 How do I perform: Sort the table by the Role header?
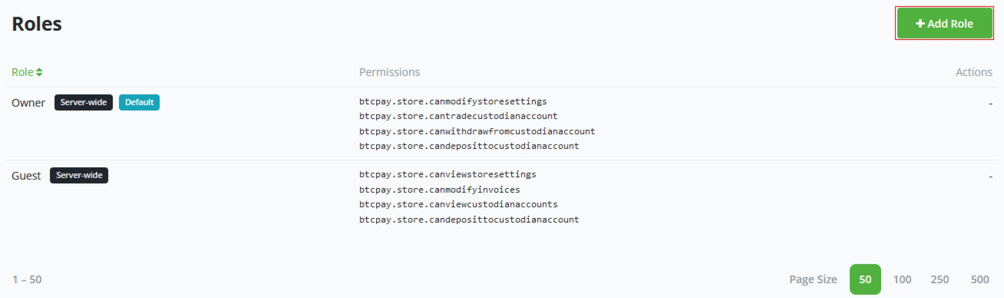(22, 72)
